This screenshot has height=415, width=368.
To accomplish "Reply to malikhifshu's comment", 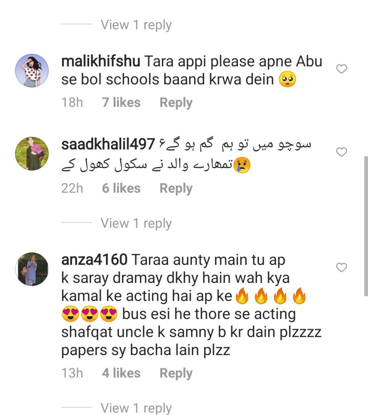I will coord(176,103).
